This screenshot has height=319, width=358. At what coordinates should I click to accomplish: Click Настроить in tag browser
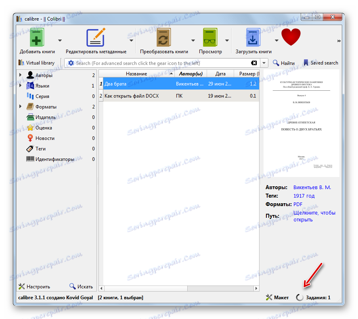click(34, 286)
